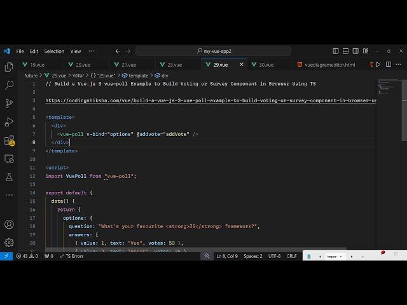Switch to the 21.vue tab

pos(129,65)
